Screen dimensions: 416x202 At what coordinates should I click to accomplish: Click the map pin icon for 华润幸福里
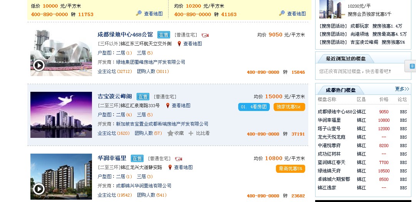pos(170,167)
